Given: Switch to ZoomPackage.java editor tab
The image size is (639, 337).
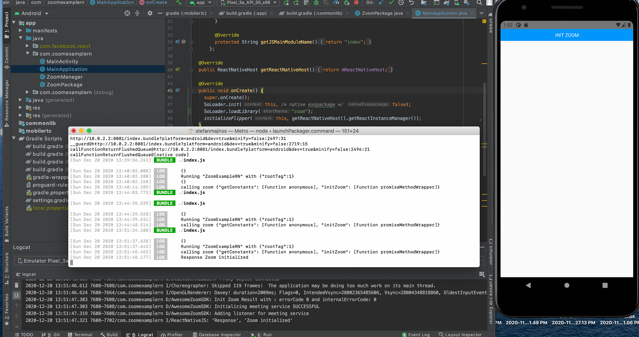Looking at the screenshot, I should coord(382,13).
